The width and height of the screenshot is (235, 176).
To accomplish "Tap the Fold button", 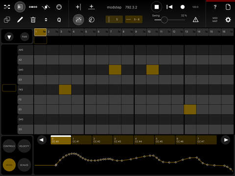I will tap(24, 37).
